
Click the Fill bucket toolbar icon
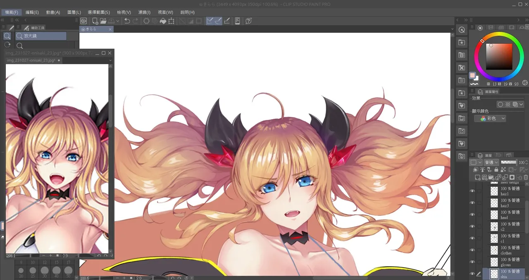[163, 21]
